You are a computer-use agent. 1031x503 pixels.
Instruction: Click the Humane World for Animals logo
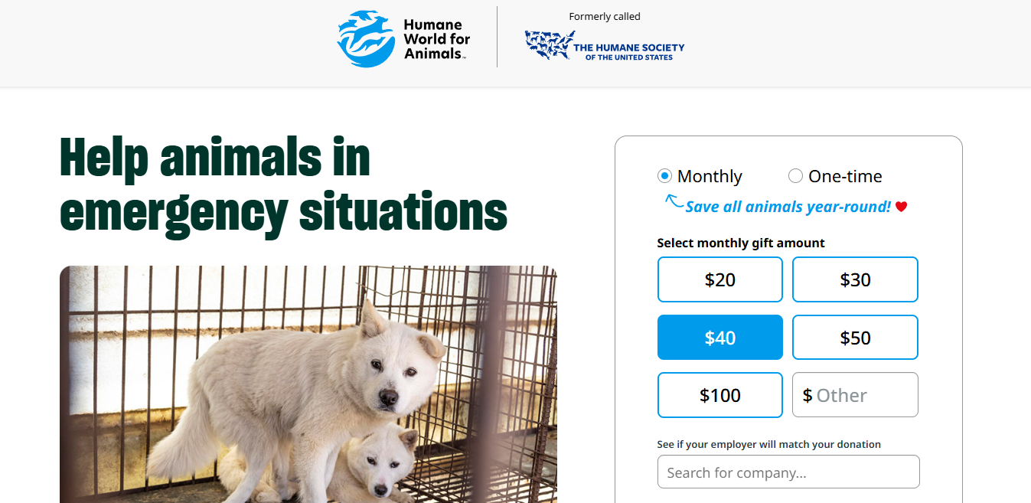tap(402, 38)
